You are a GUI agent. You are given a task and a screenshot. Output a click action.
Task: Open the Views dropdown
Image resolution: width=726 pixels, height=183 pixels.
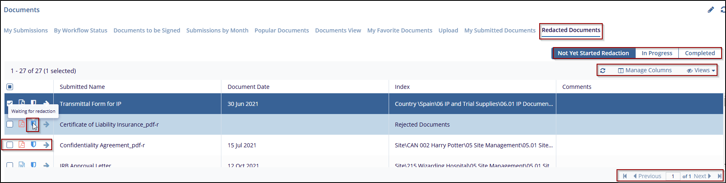pos(701,71)
